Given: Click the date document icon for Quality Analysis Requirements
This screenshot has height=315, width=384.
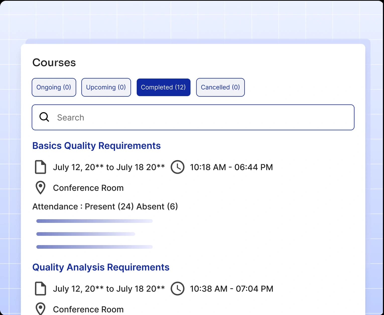Looking at the screenshot, I should 40,288.
